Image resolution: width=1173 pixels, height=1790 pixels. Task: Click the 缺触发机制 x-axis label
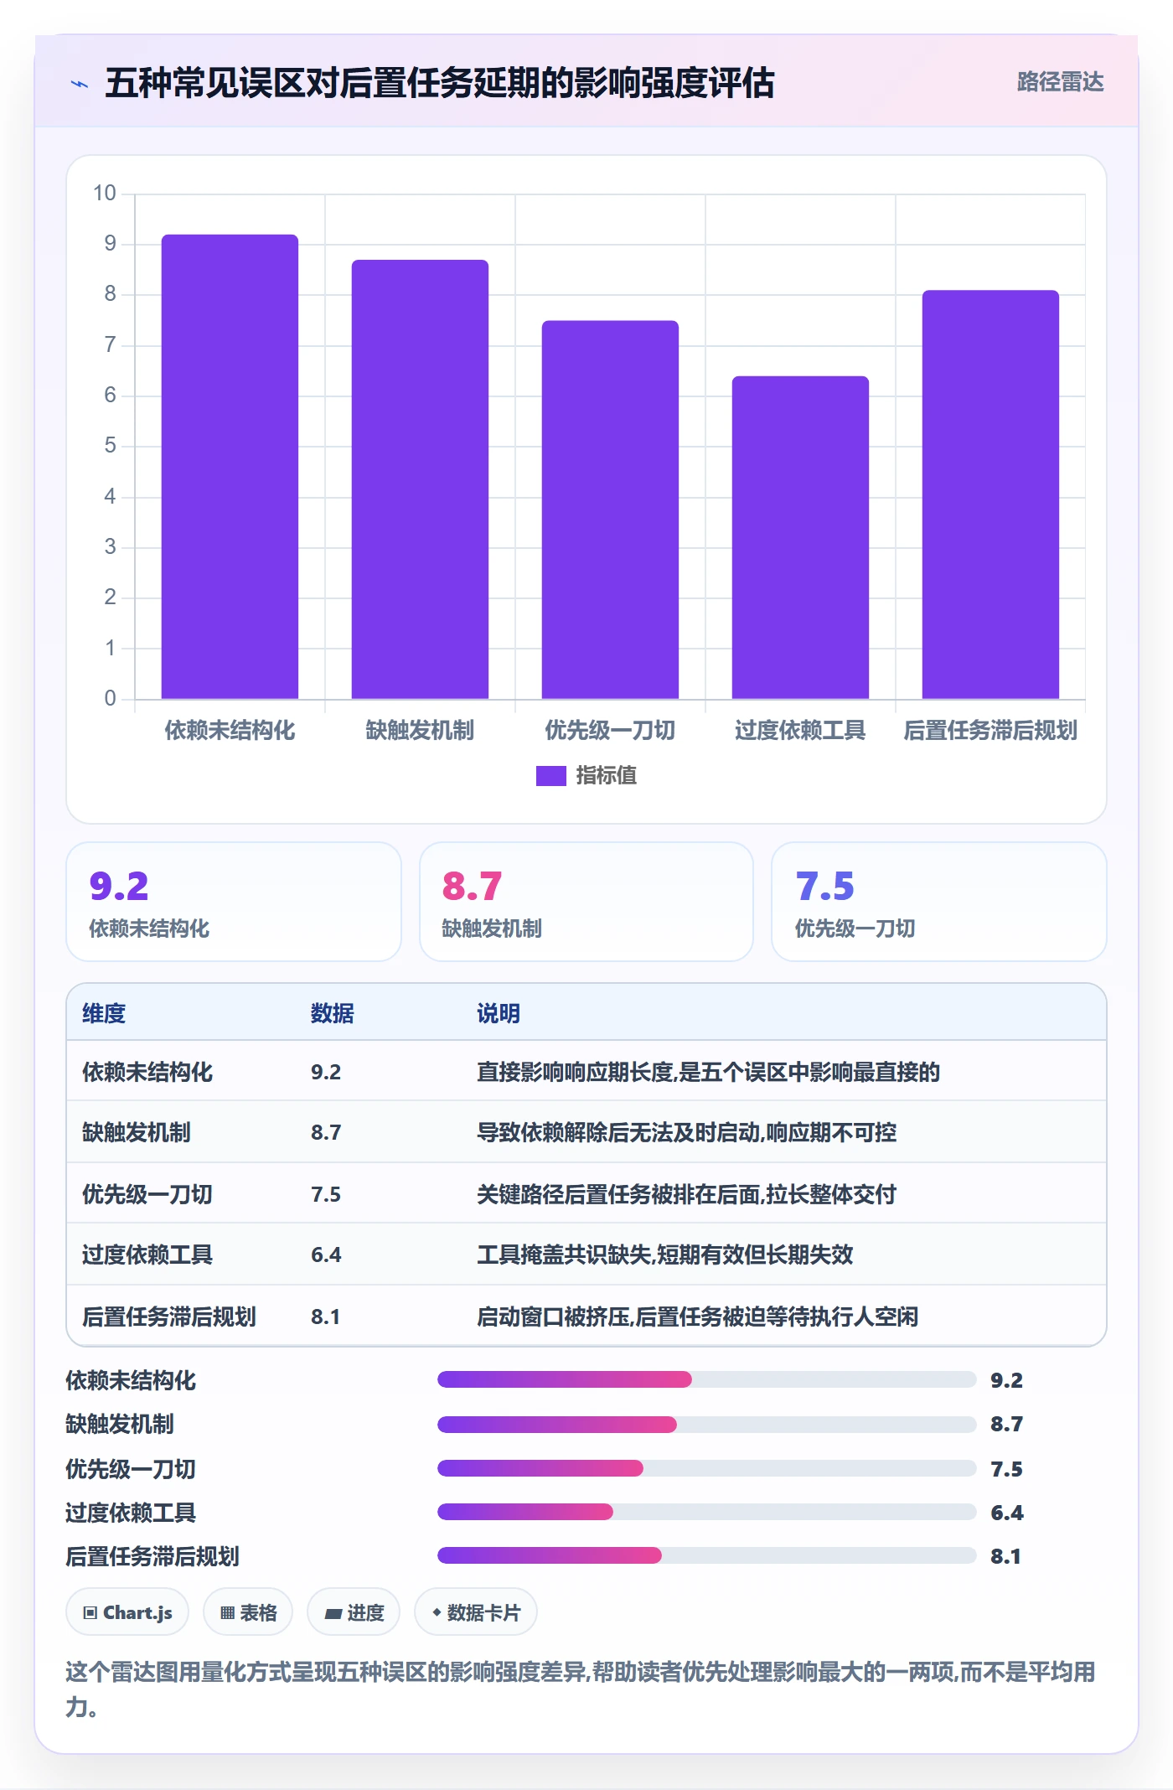(420, 730)
